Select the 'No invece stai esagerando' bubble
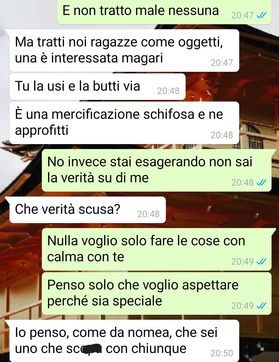 tap(157, 170)
